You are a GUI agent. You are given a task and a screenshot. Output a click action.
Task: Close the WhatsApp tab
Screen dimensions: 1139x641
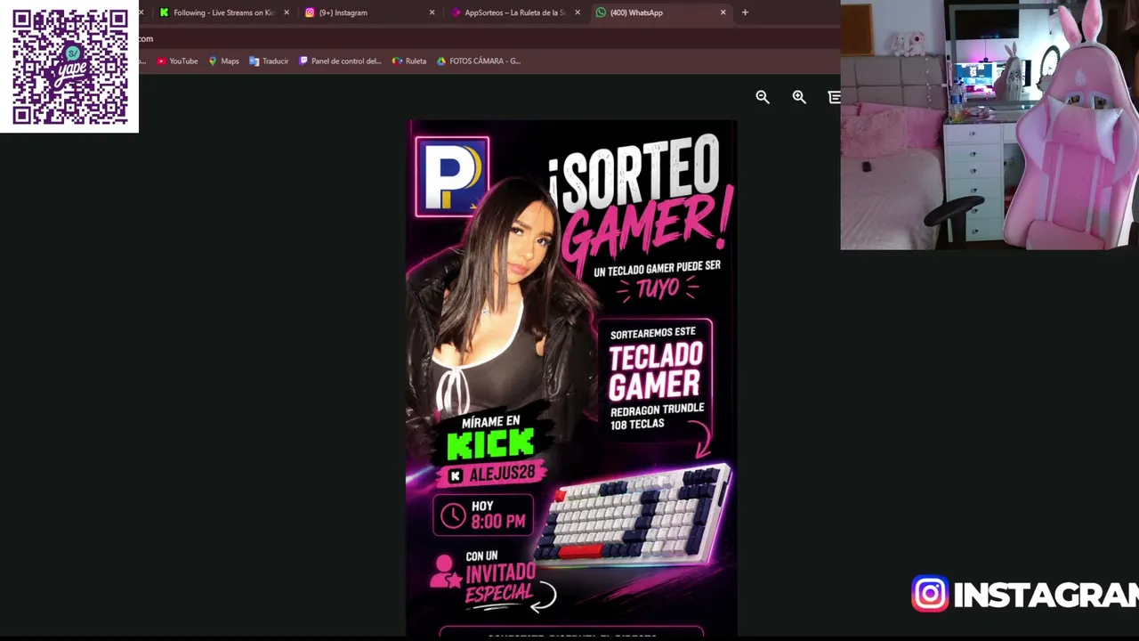pos(723,12)
